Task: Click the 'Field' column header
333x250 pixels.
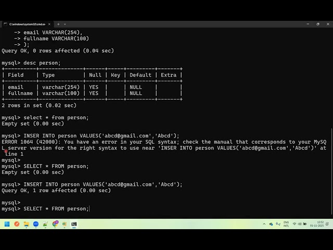Action: pos(16,75)
